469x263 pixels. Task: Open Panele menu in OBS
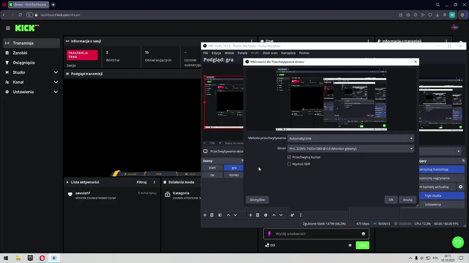pyautogui.click(x=243, y=53)
